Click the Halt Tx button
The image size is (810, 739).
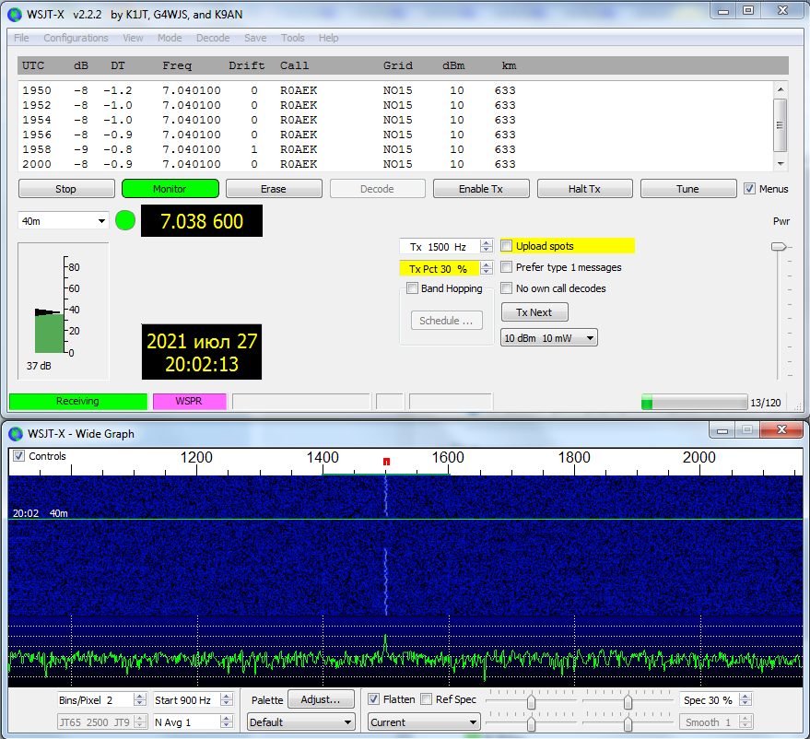tap(585, 189)
